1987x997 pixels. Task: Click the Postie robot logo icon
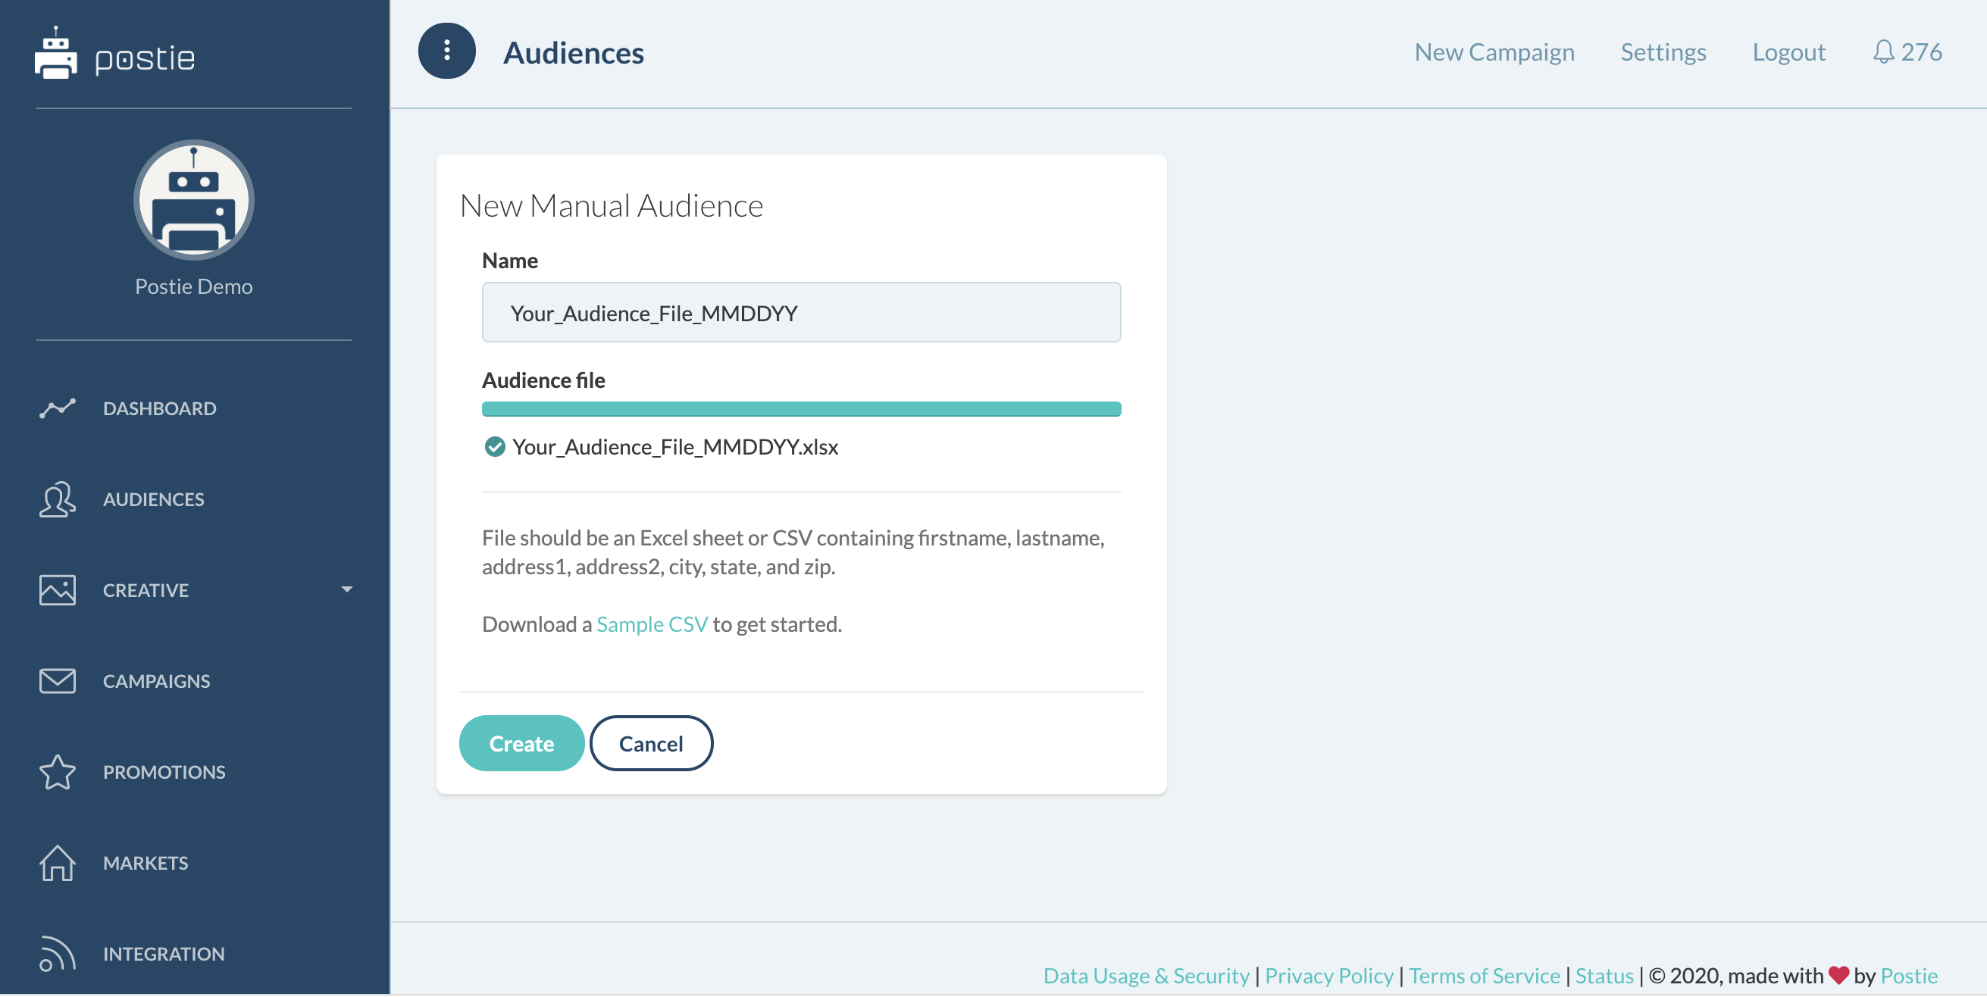point(55,54)
